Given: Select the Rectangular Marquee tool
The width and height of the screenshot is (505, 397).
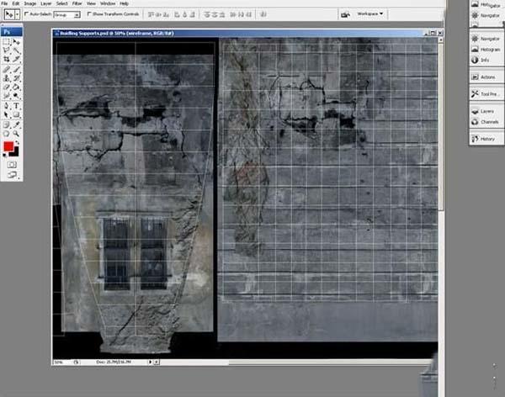Looking at the screenshot, I should click(7, 41).
